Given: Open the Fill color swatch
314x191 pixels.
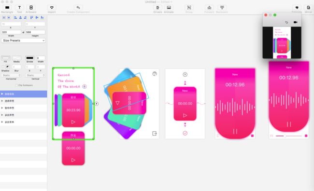Looking at the screenshot, I should tap(6, 58).
